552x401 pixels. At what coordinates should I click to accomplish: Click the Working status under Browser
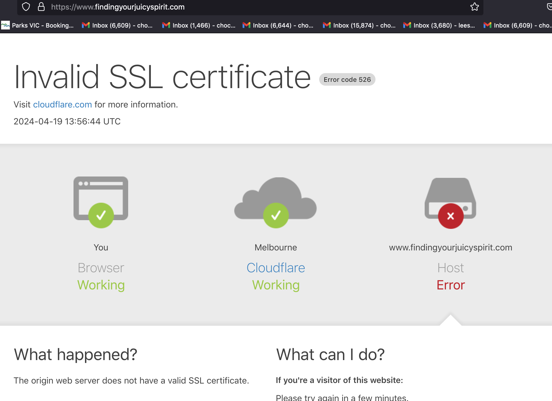(x=101, y=285)
